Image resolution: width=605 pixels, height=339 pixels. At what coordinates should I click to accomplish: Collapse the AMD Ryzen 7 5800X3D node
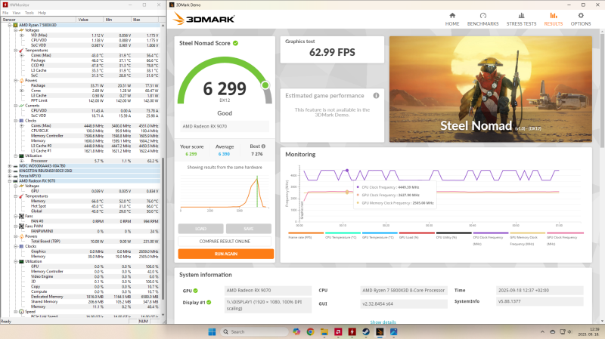10,25
